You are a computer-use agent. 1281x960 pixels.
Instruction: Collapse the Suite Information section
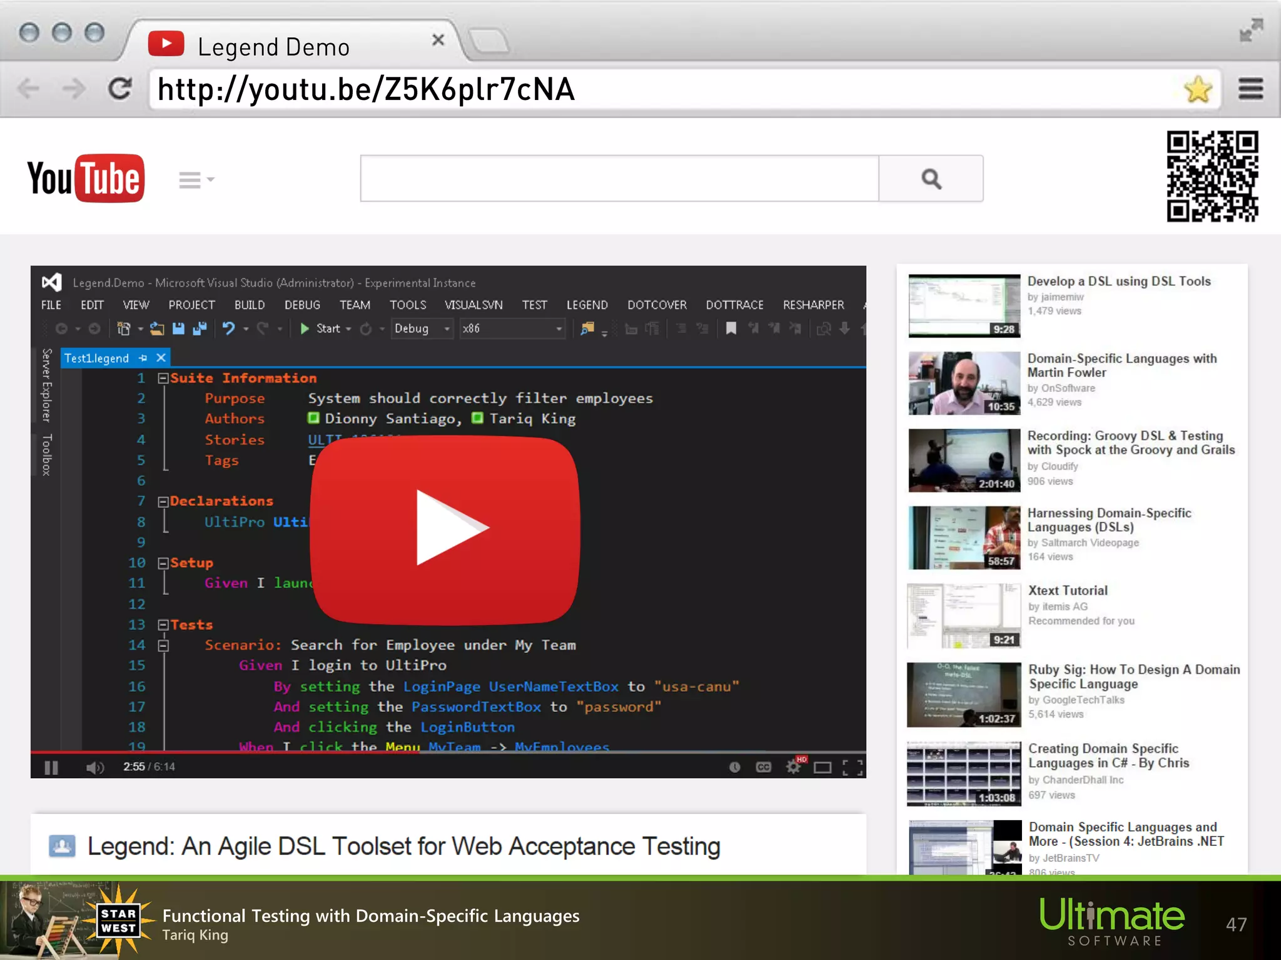(163, 378)
